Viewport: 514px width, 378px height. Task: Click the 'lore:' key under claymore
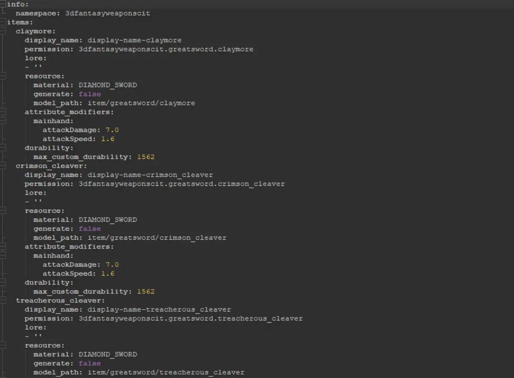coord(36,58)
